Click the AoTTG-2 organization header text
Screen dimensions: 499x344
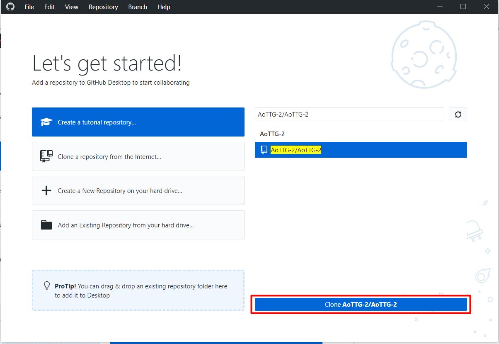pyautogui.click(x=272, y=134)
